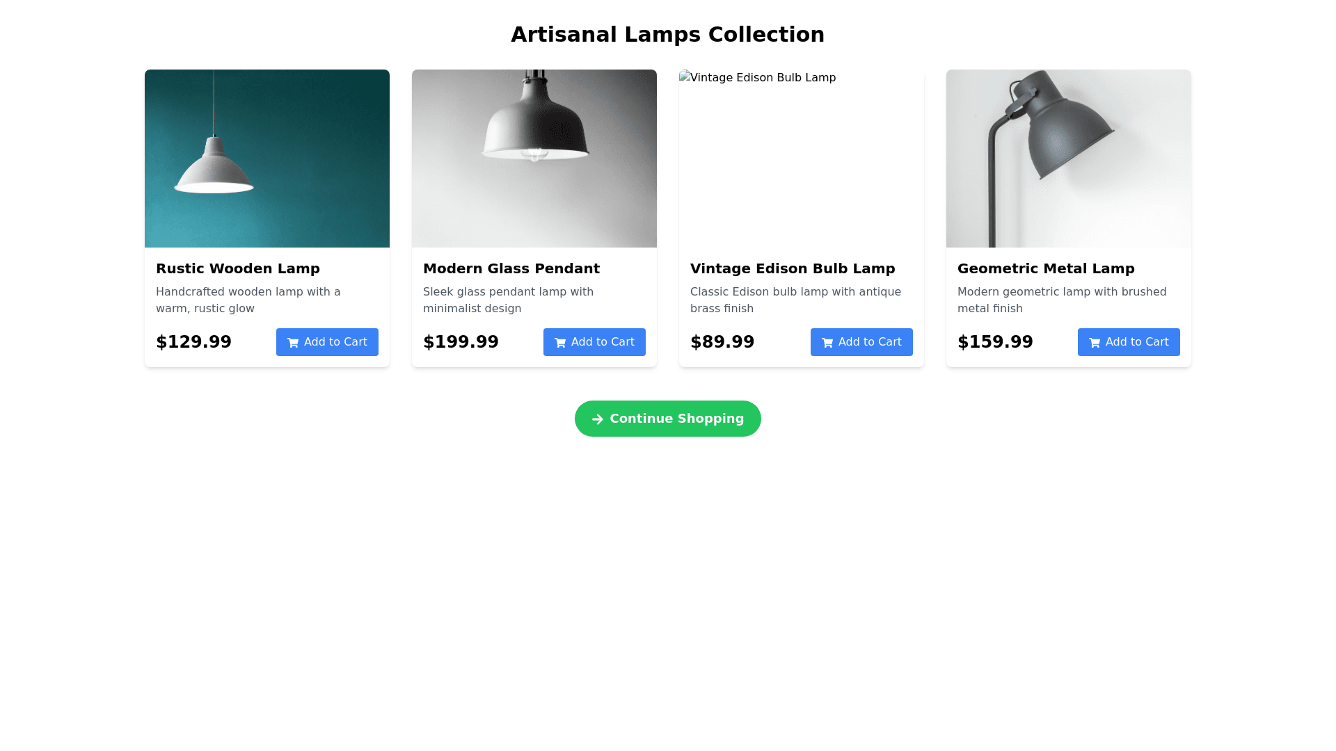Click cart icon on Geometric Metal Lamp button
Screen dimensions: 1336x751
click(x=1095, y=343)
